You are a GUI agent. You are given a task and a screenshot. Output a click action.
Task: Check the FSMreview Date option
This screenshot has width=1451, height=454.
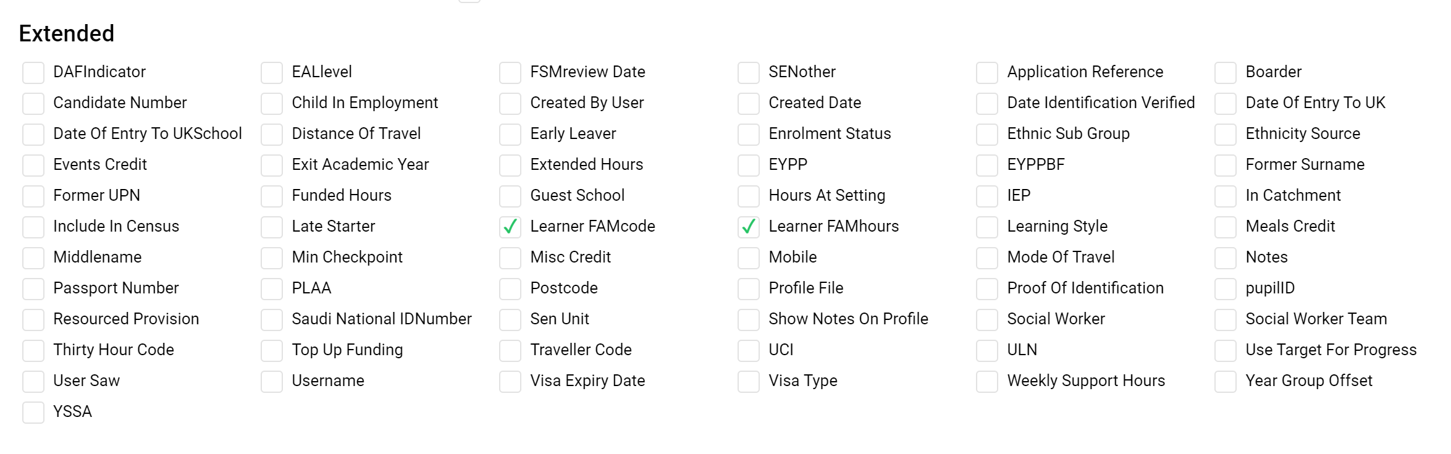pyautogui.click(x=510, y=73)
